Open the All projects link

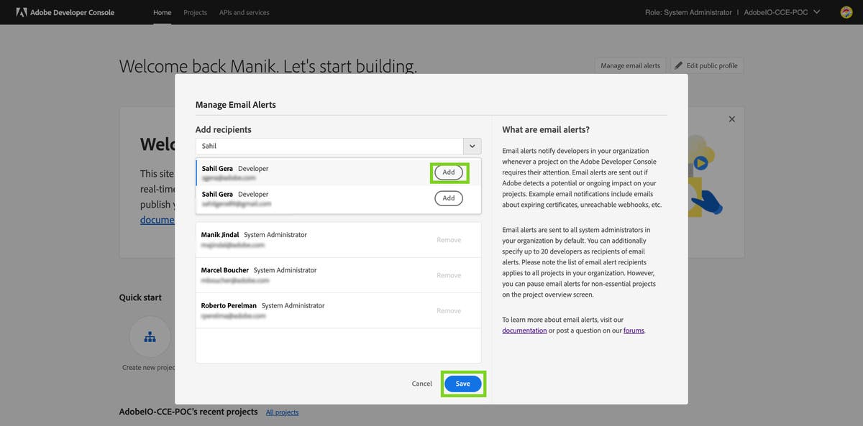(x=282, y=412)
